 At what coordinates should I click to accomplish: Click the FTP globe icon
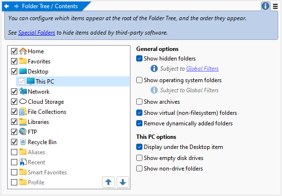tap(23, 132)
